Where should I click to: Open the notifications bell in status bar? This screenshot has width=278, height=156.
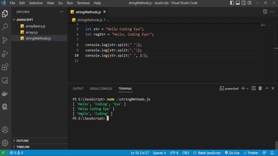[272, 153]
